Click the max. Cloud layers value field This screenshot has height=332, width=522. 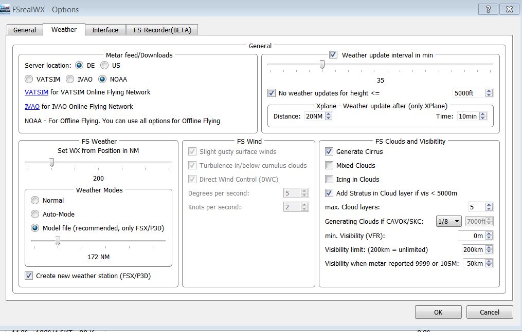476,207
